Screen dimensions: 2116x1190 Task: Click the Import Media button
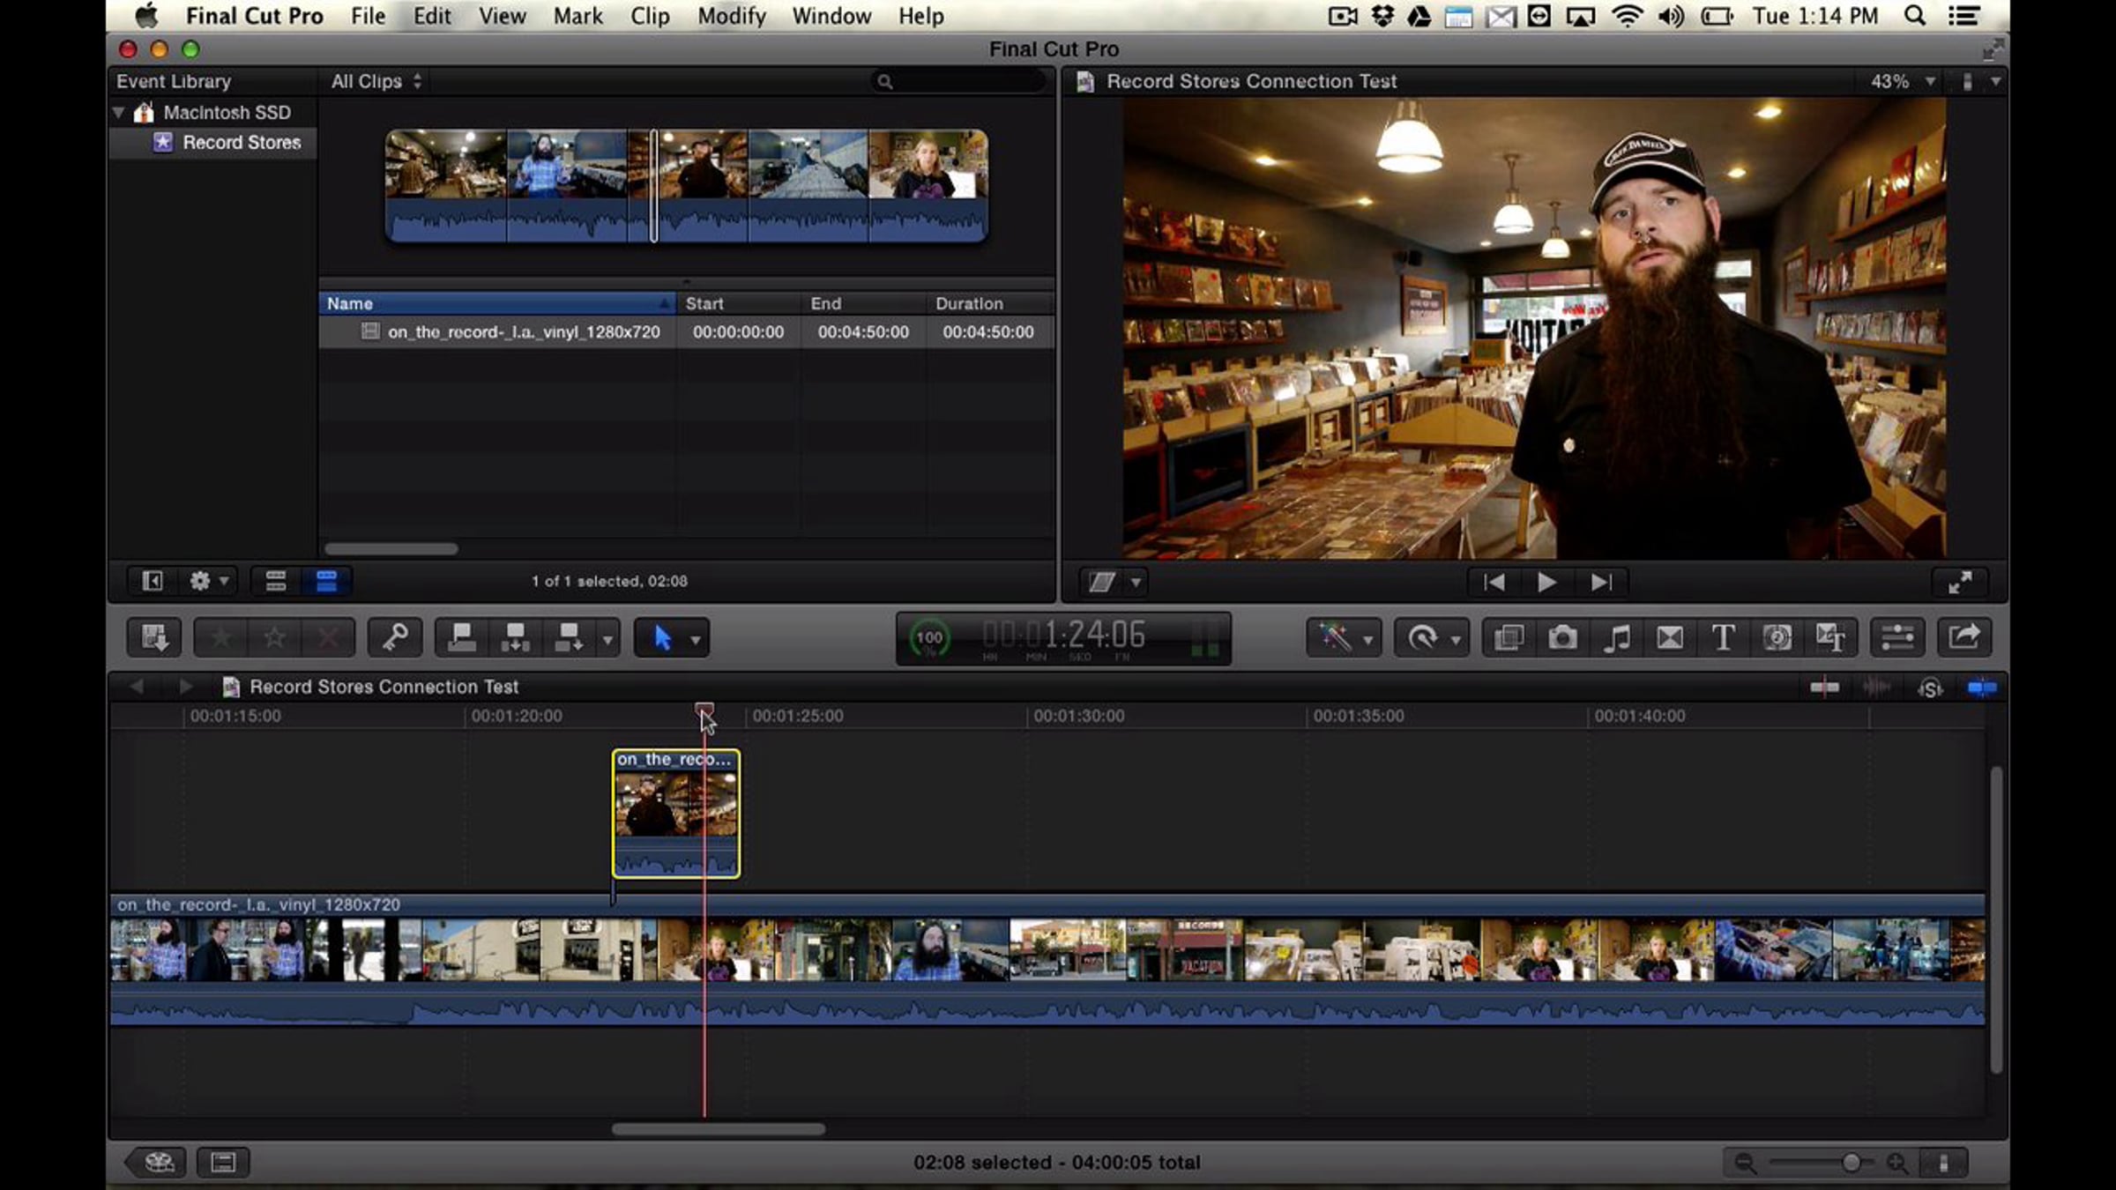154,637
